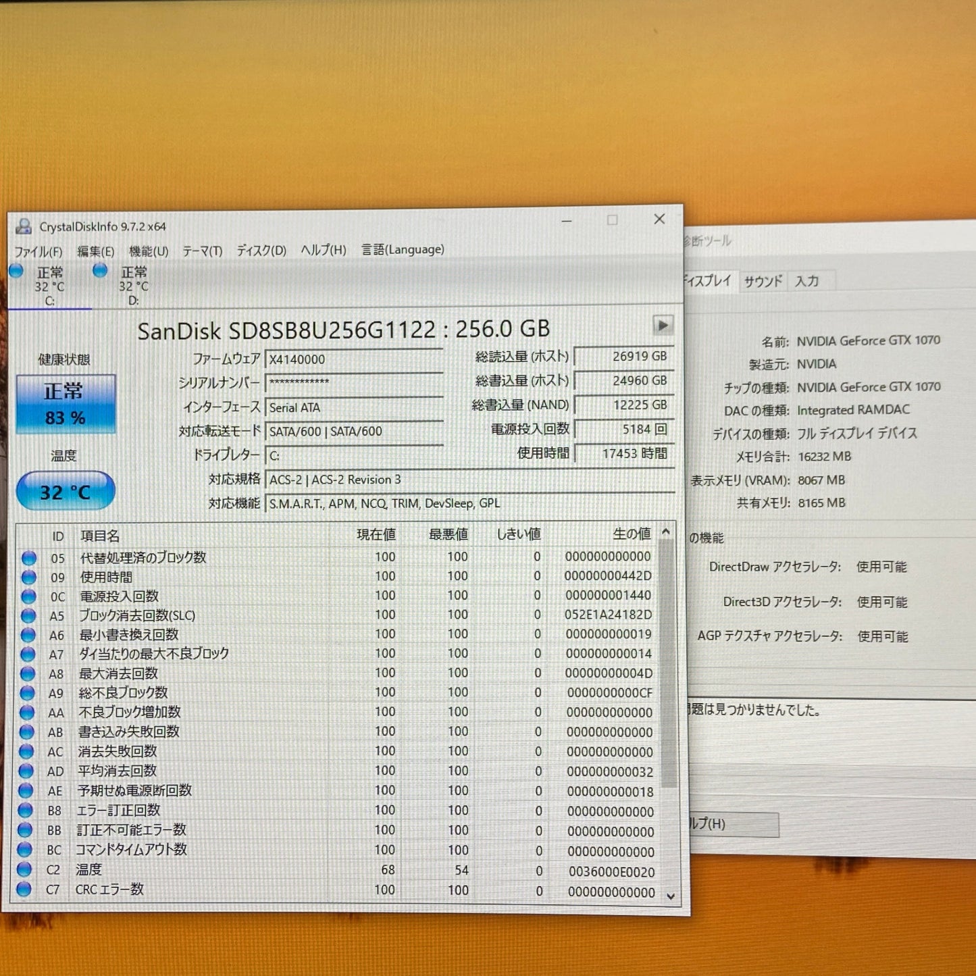Screen dimensions: 976x976
Task: Click the temperature 32 °C button
Action: coord(66,491)
